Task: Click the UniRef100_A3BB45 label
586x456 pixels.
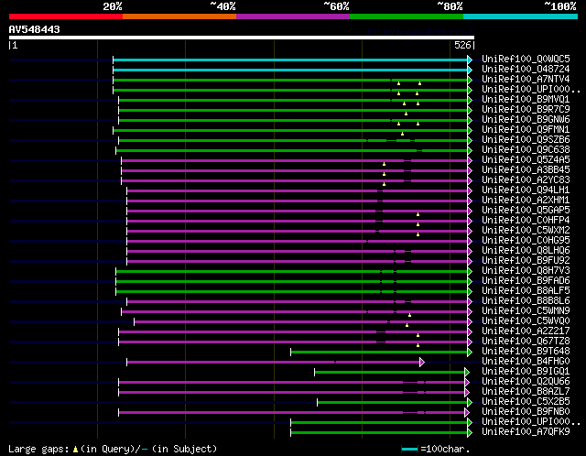Action: pyautogui.click(x=526, y=170)
